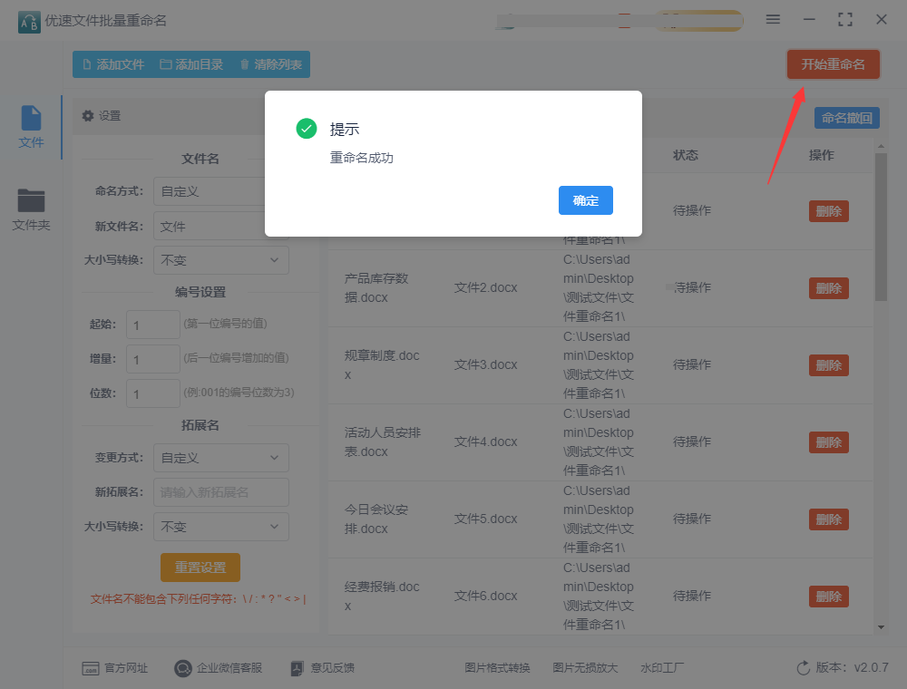Delete the 今日会议安排.docx row
This screenshot has width=907, height=689.
tap(828, 519)
